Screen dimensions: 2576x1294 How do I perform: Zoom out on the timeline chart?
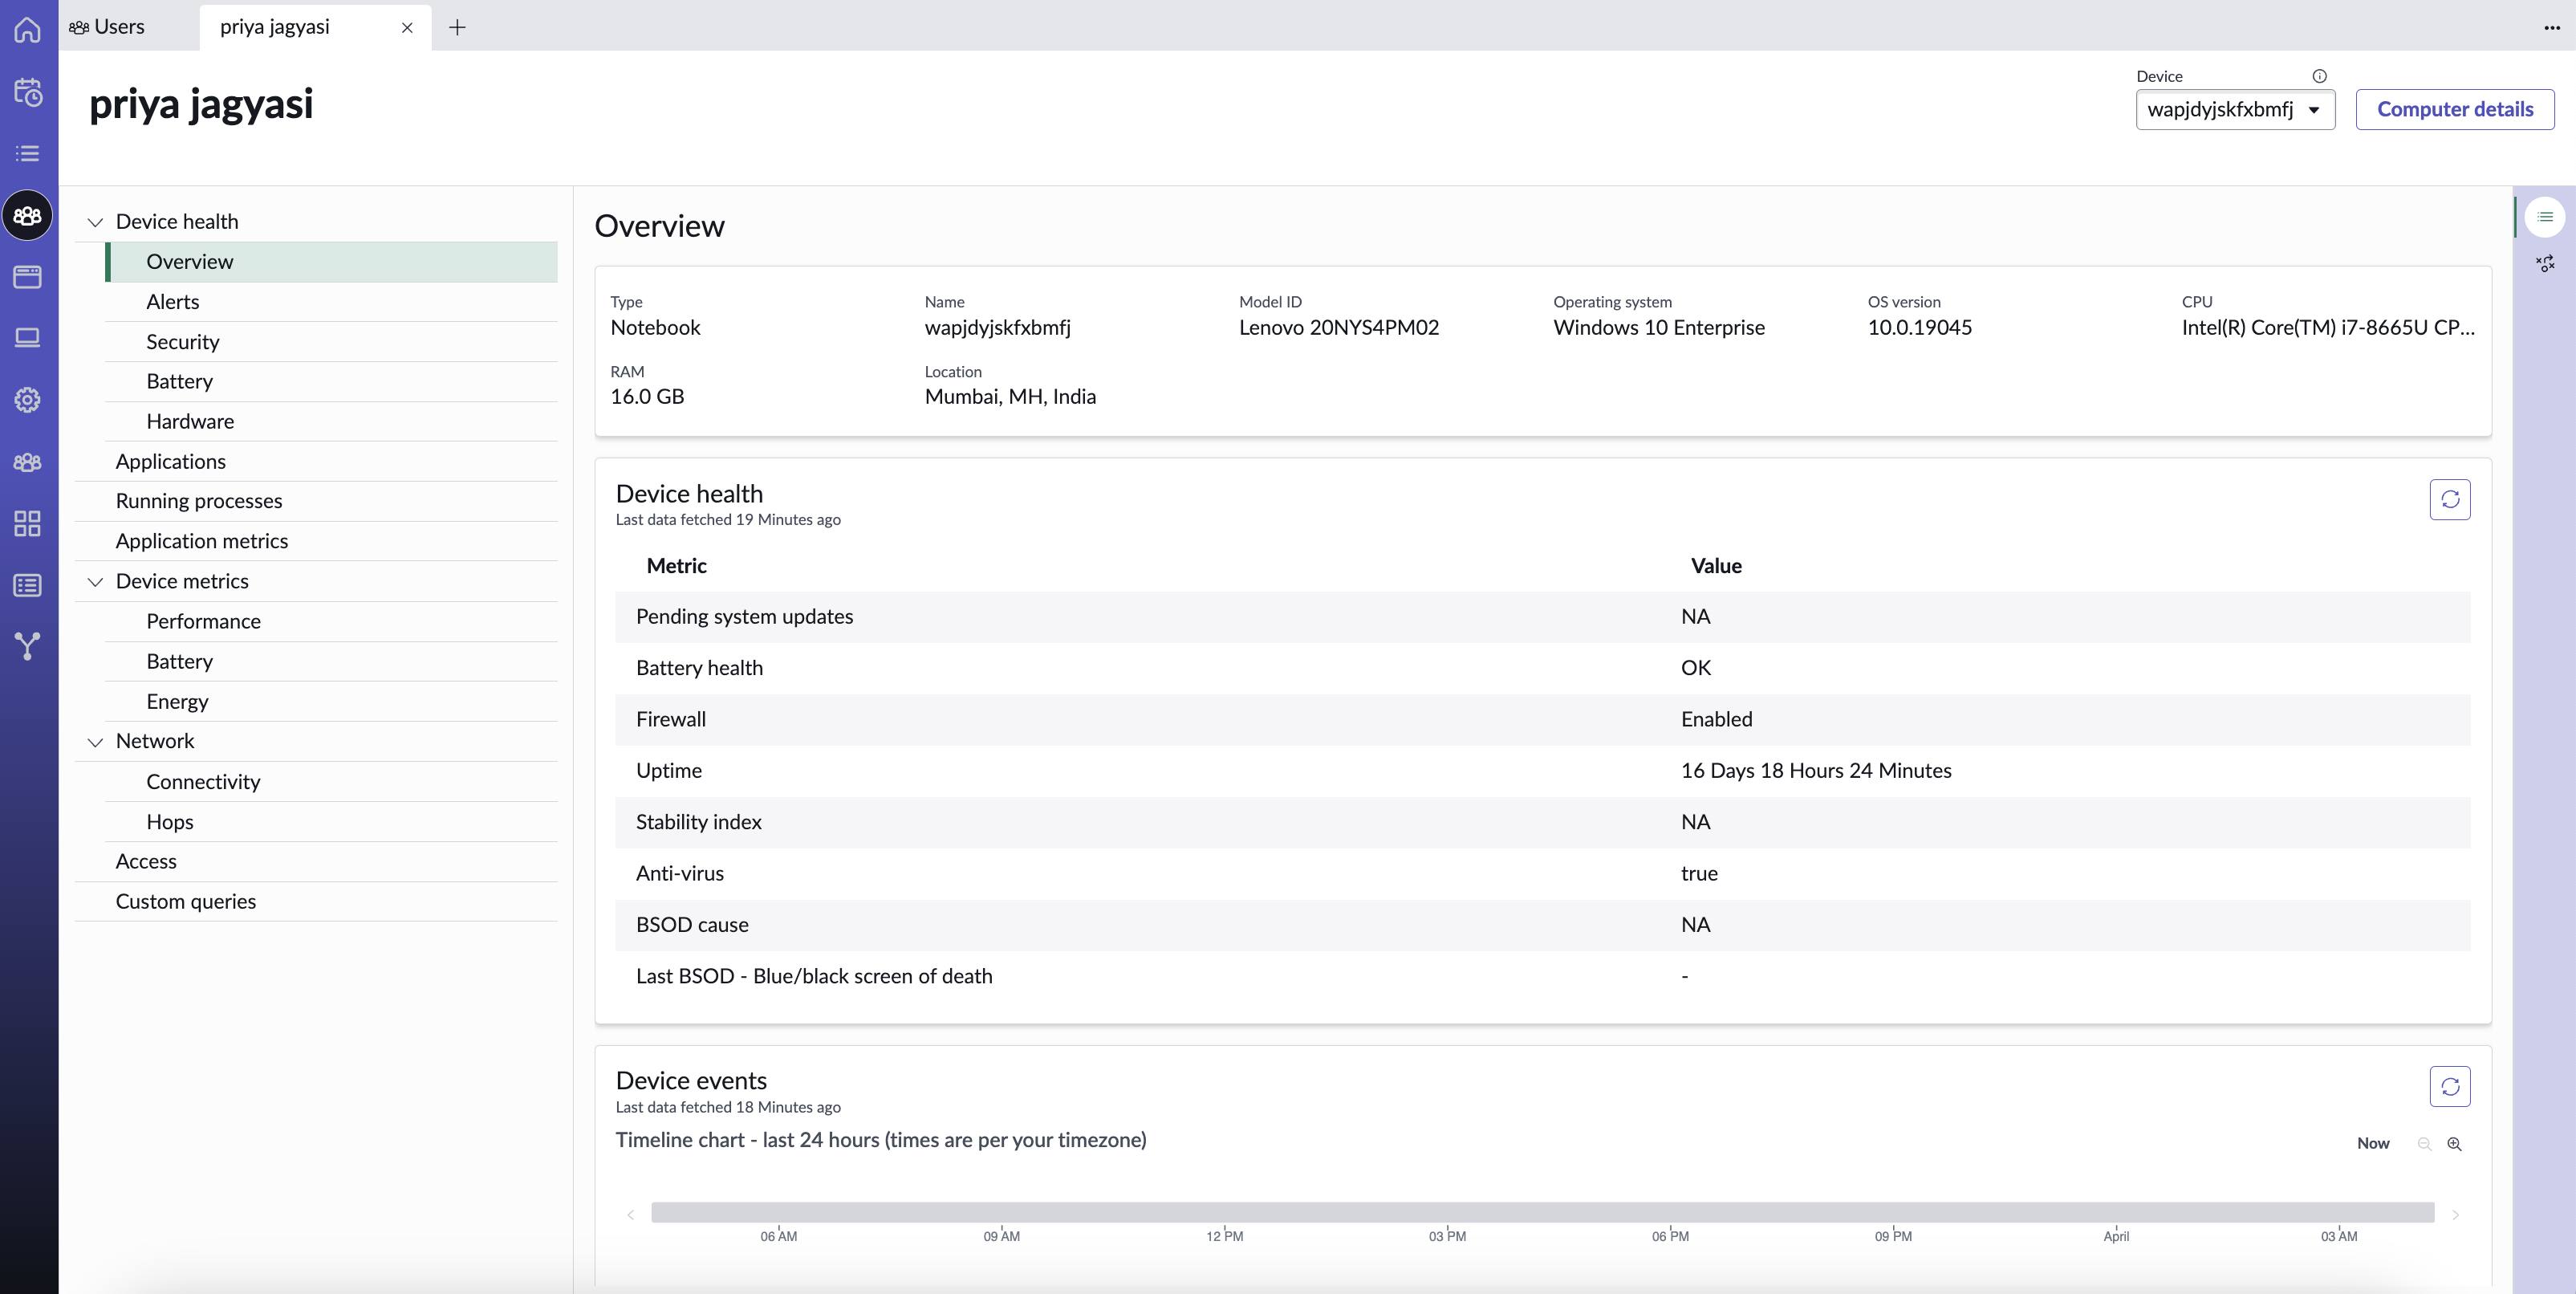tap(2424, 1144)
